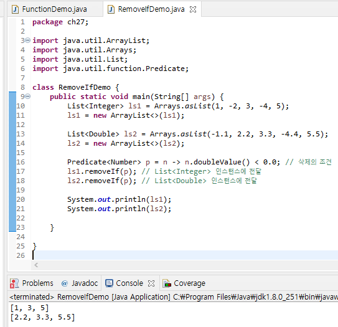Click the ls1 = new ArrayList<>(ls1) line
The image size is (338, 327).
pos(126,115)
